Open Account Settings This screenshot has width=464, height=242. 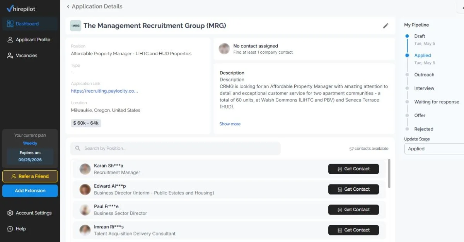click(30, 213)
